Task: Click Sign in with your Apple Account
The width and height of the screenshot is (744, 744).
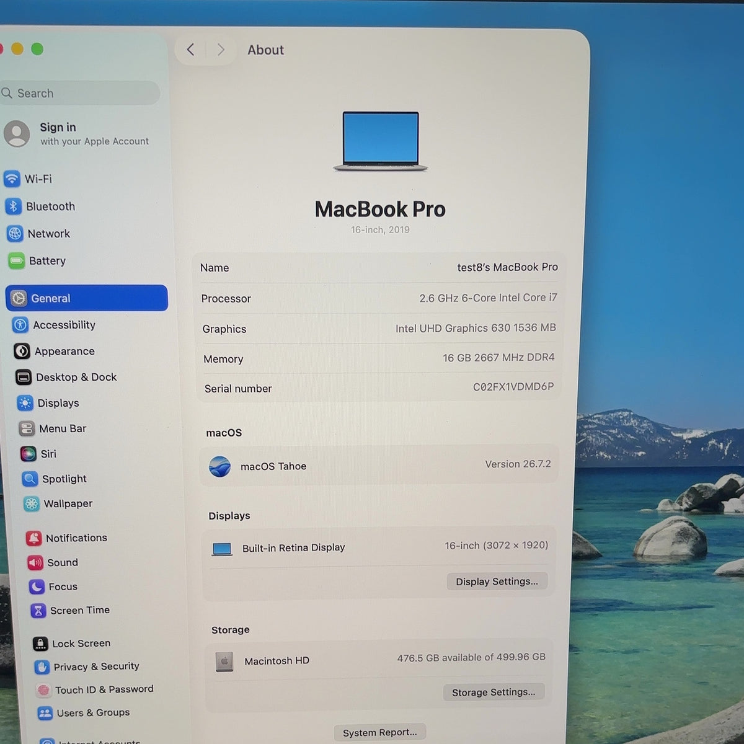Action: (78, 133)
